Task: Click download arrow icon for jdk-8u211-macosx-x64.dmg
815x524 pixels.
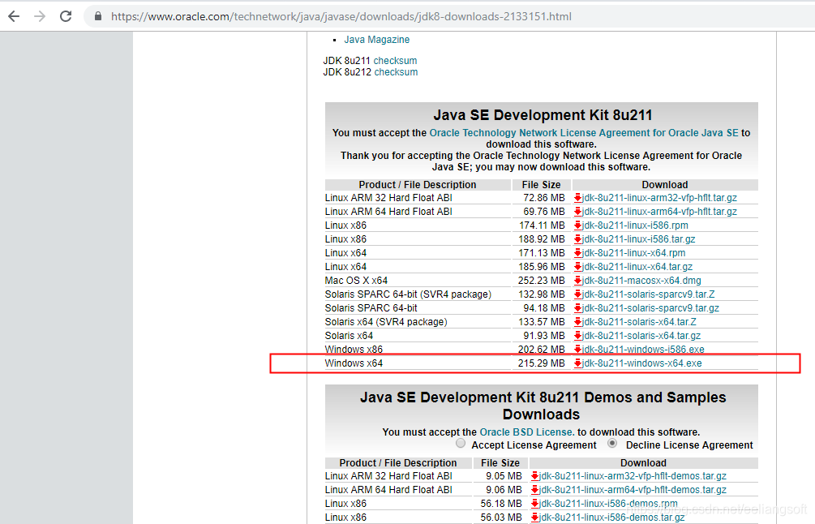Action: (x=577, y=281)
